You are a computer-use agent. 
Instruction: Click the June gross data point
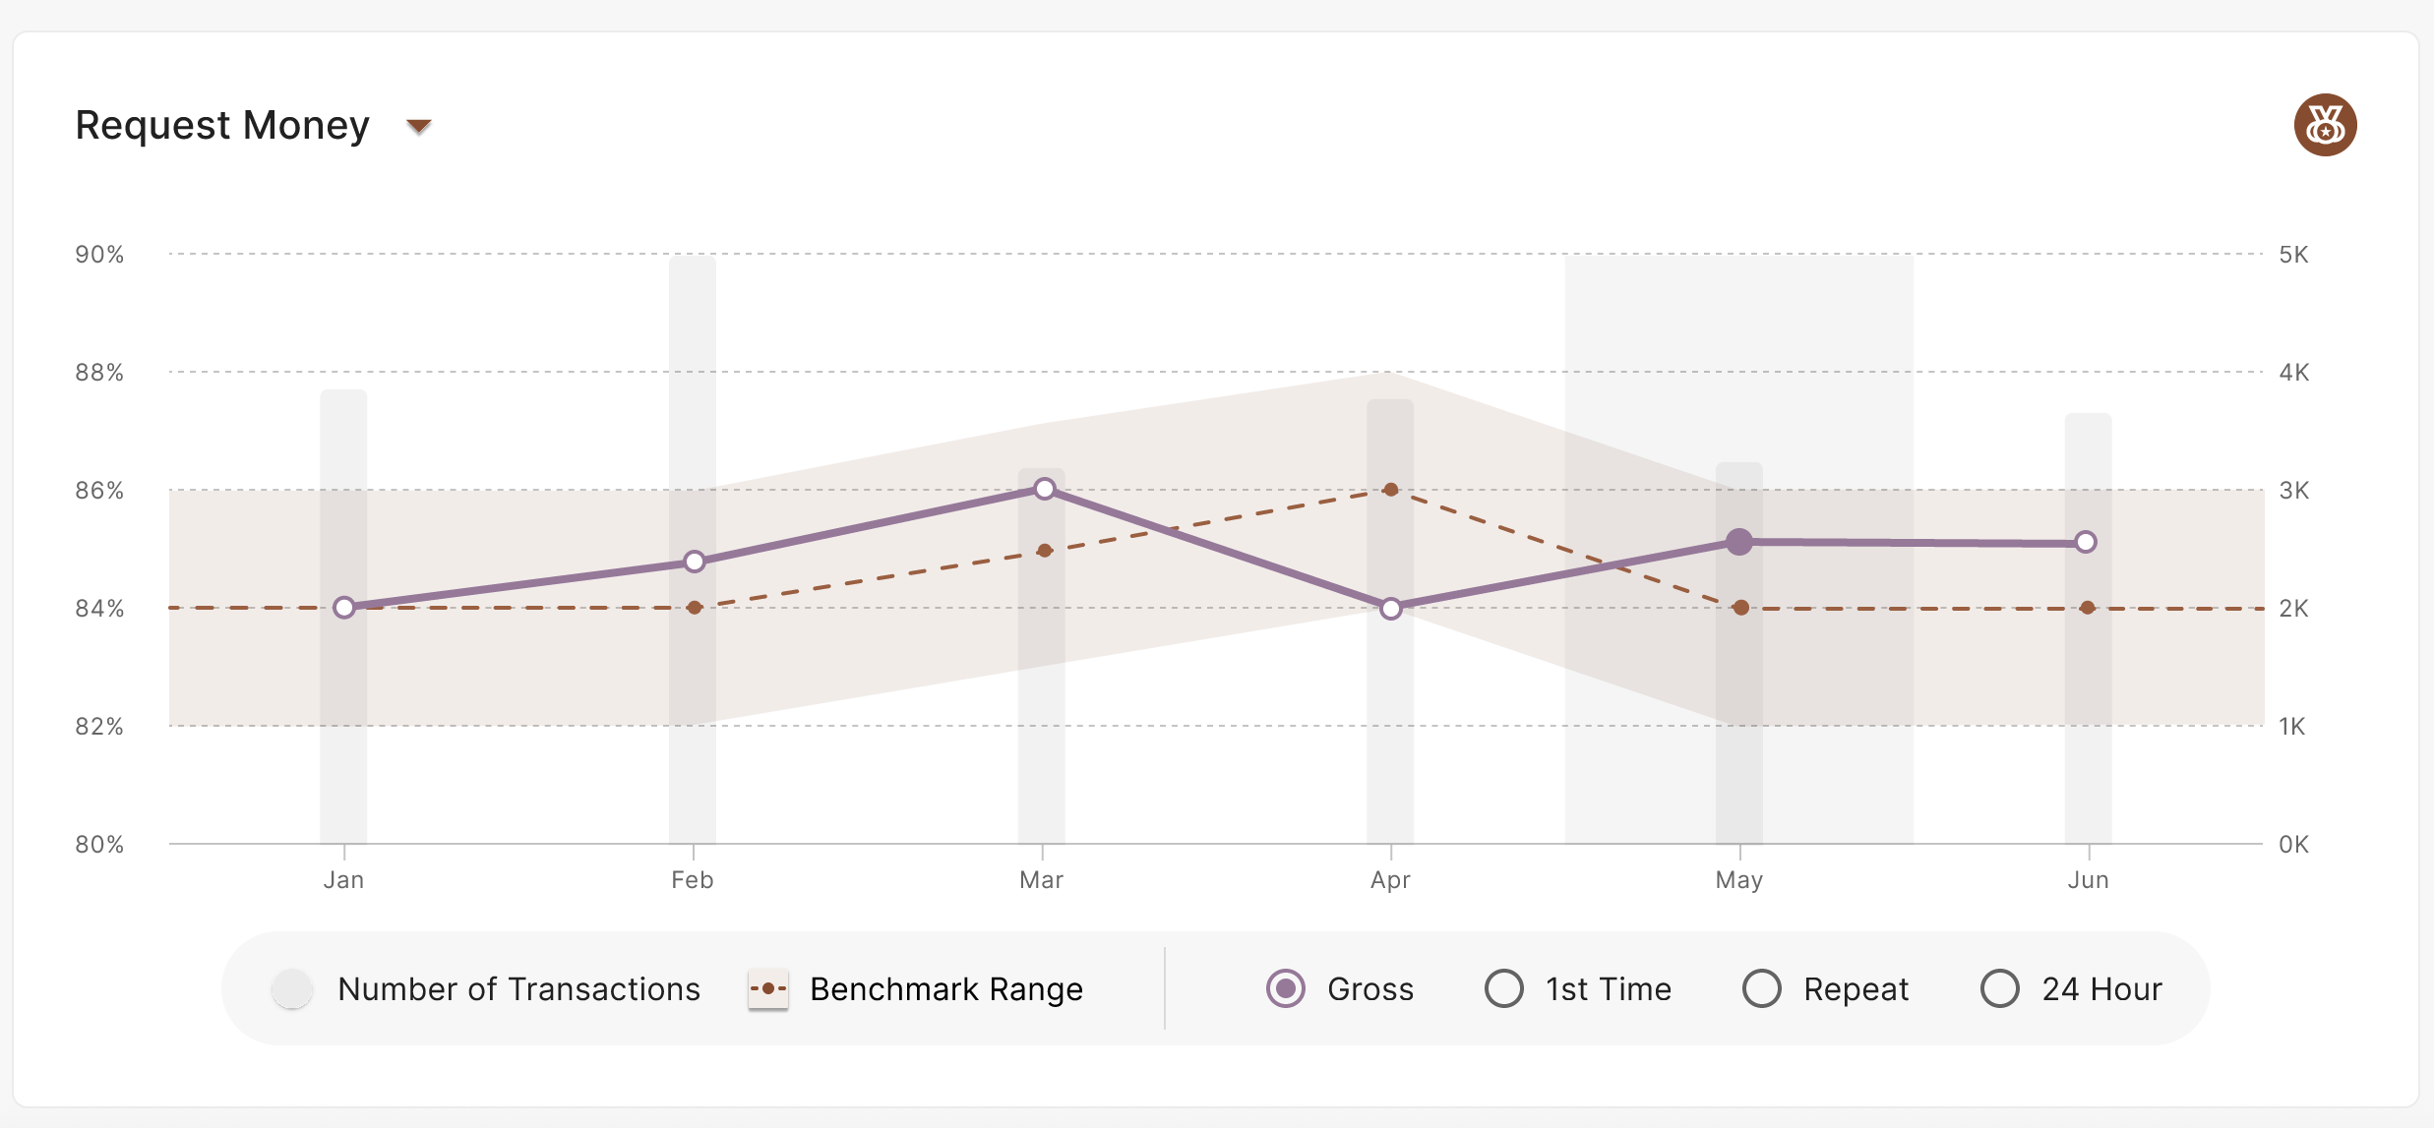(x=2088, y=540)
